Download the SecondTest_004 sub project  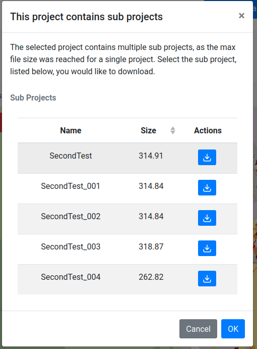(x=207, y=278)
